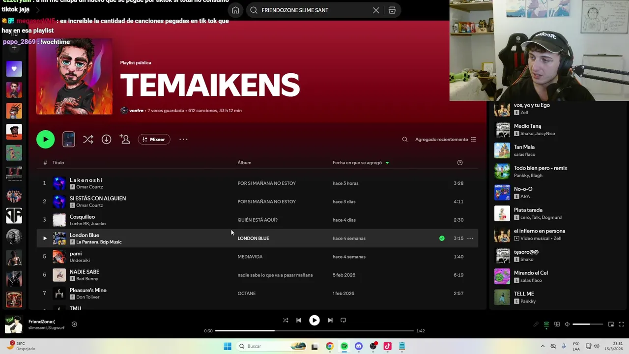Viewport: 629px width, 354px height.
Task: Toggle the lyrics microphone icon
Action: pyautogui.click(x=536, y=324)
